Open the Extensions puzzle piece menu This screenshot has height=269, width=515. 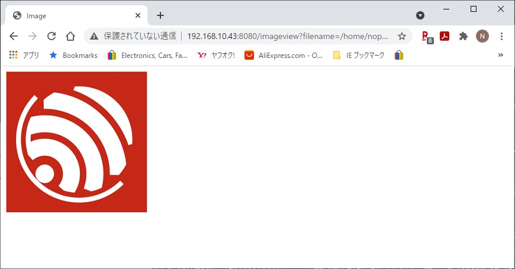tap(463, 36)
